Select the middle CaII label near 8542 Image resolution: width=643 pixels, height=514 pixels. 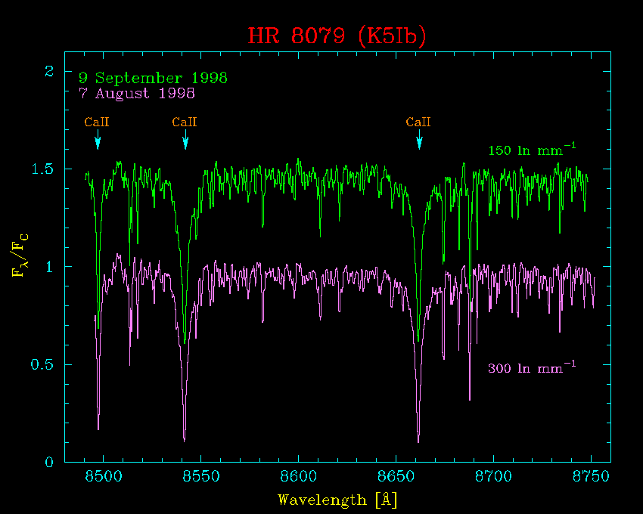click(185, 122)
